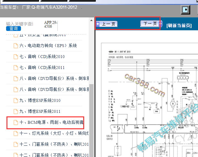Click the arrow panel-toggle icon at top right
This screenshot has width=198, height=157.
pyautogui.click(x=185, y=10)
